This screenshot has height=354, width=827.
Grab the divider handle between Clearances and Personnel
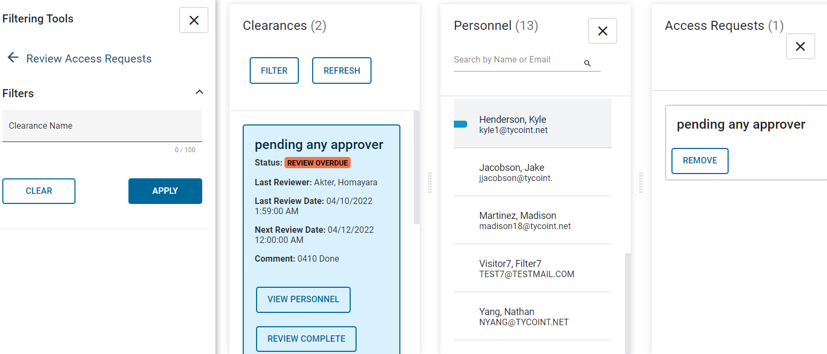click(x=430, y=183)
